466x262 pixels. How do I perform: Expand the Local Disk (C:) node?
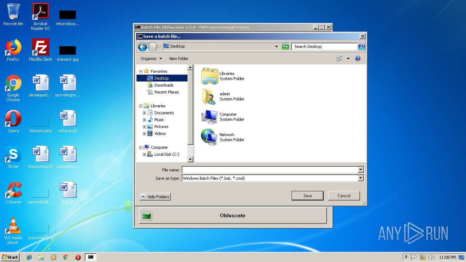144,154
